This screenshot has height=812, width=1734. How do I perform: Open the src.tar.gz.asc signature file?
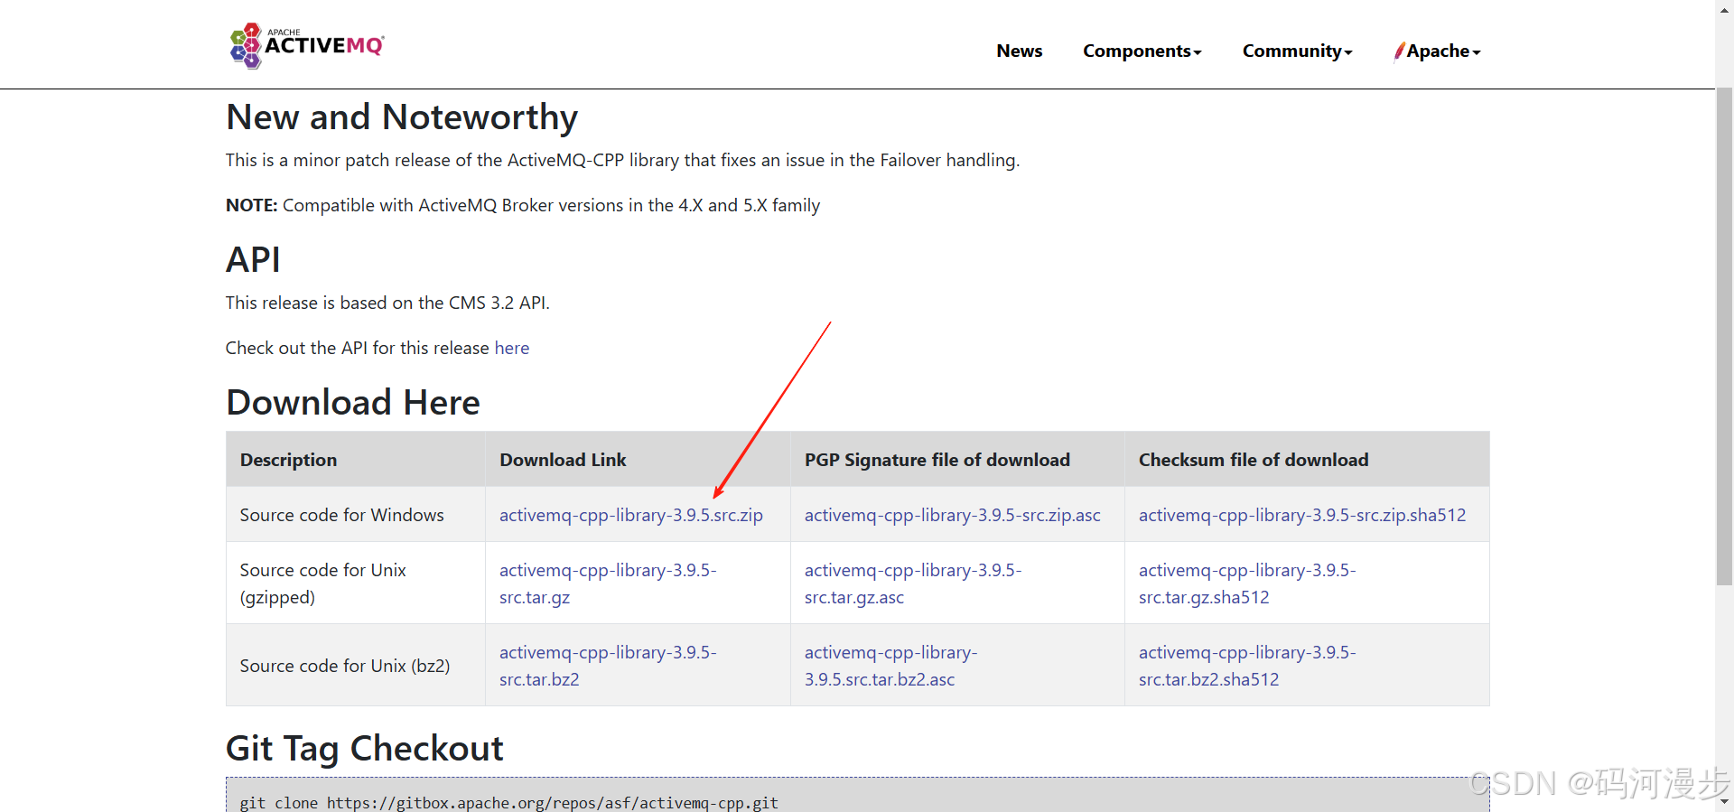coord(912,583)
